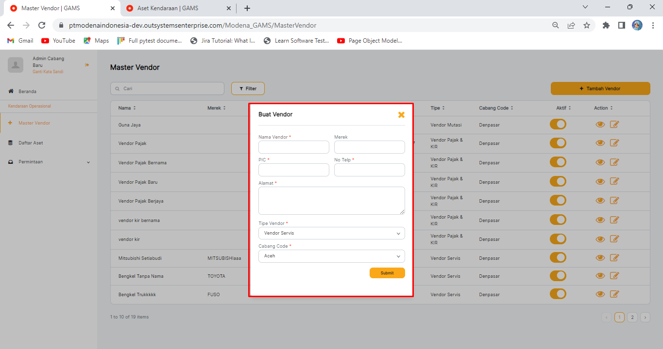
Task: Click the view eye icon for Guna Jaya
Action: [x=600, y=125]
